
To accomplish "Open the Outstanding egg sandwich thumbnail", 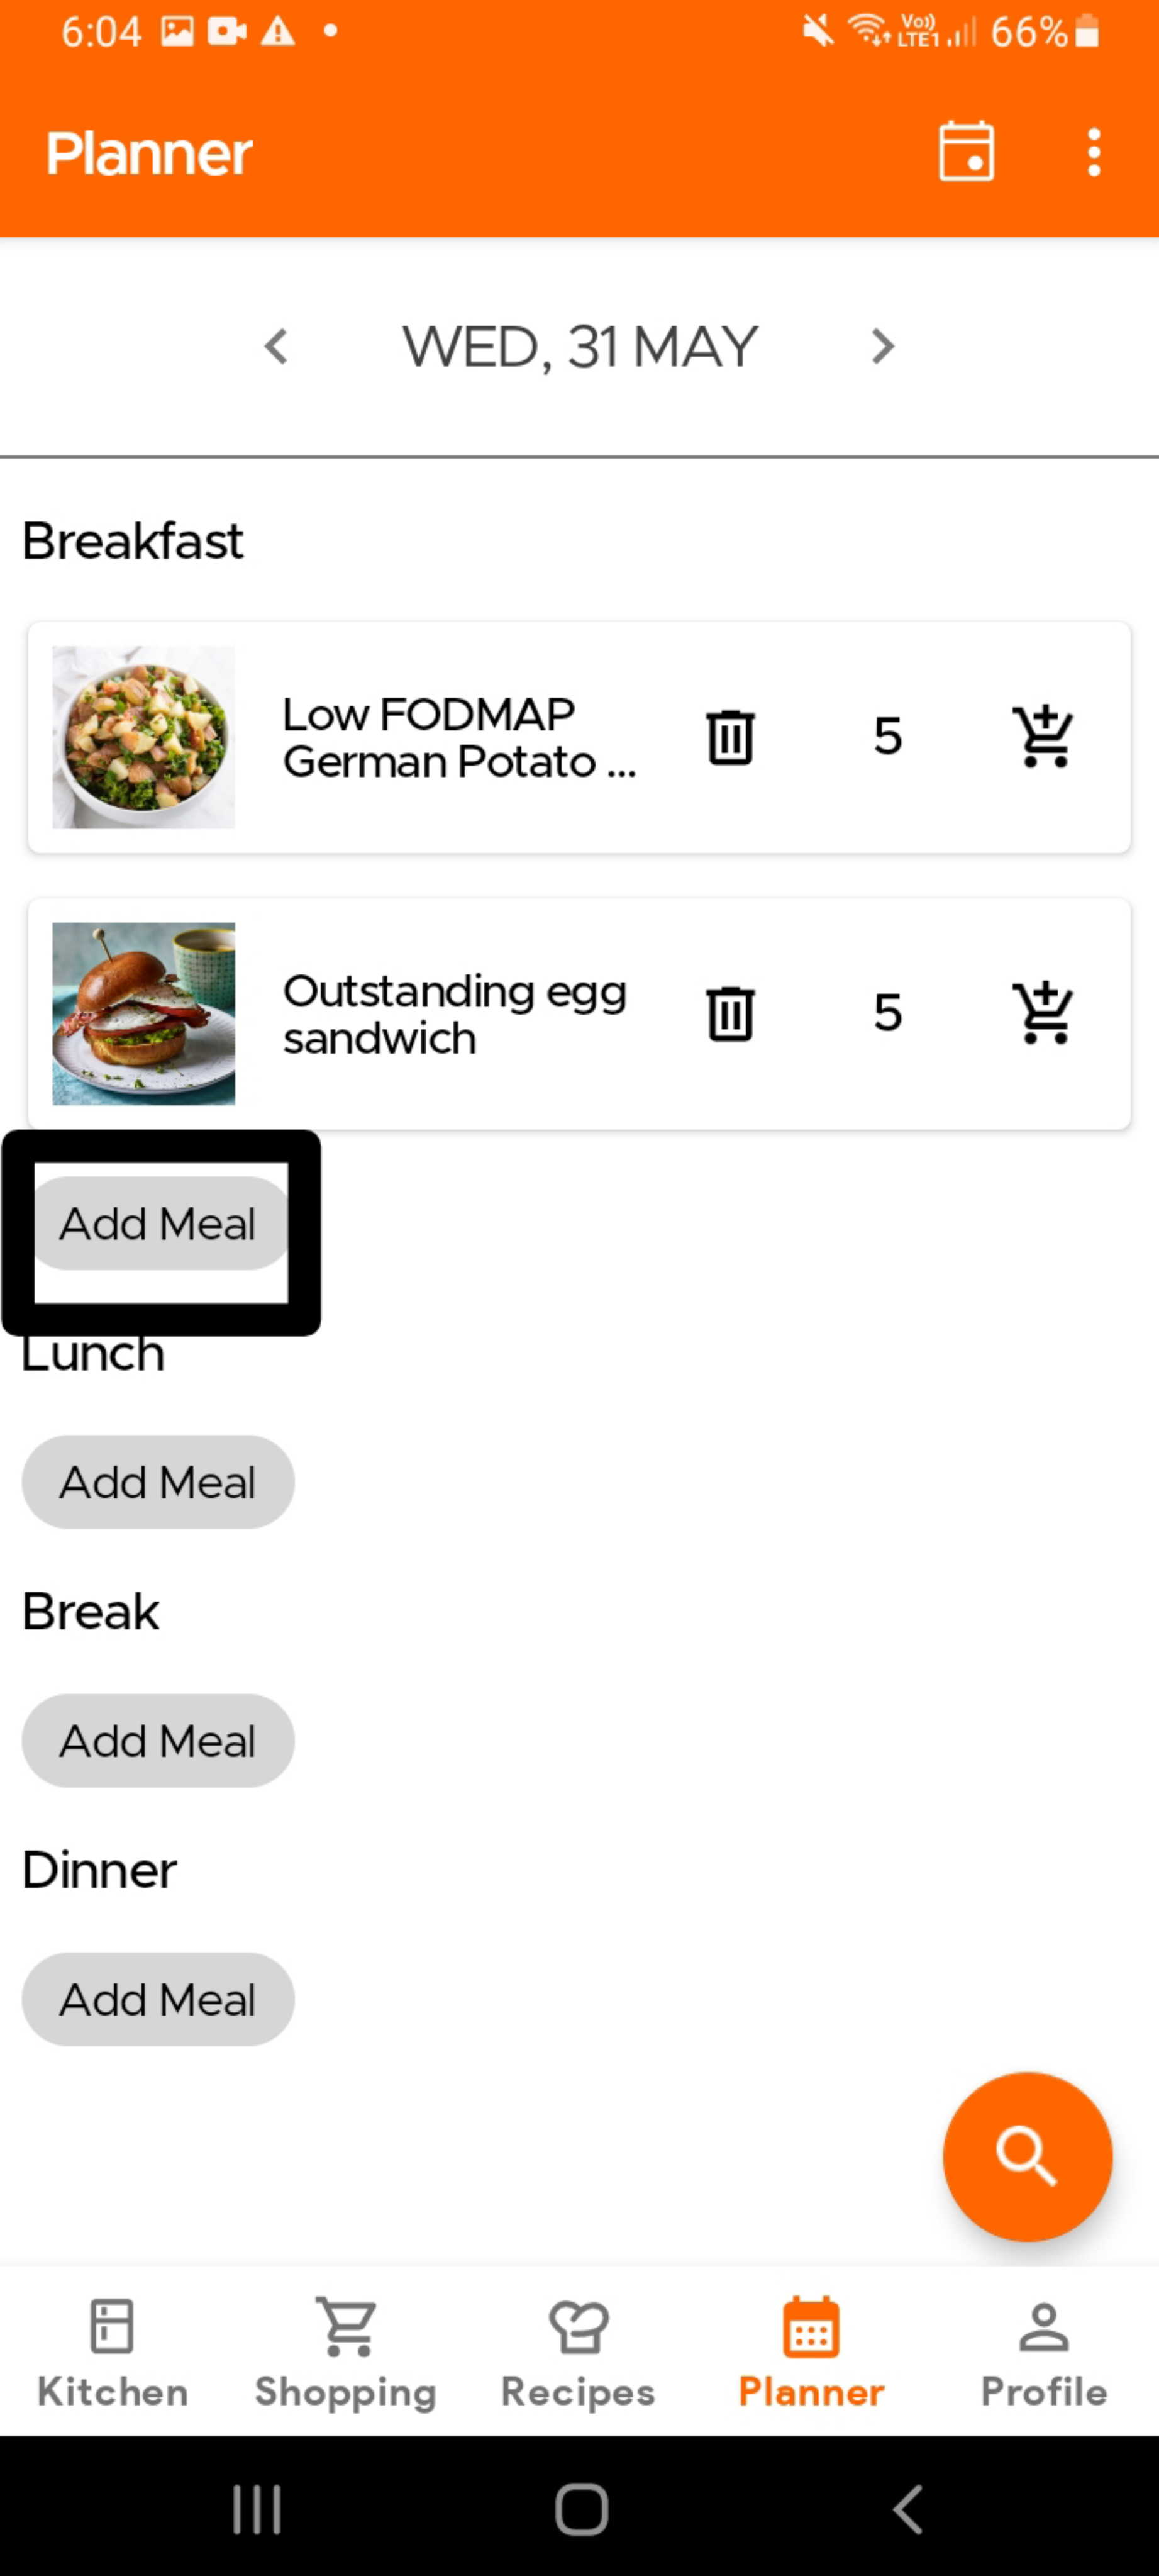I will click(143, 1014).
